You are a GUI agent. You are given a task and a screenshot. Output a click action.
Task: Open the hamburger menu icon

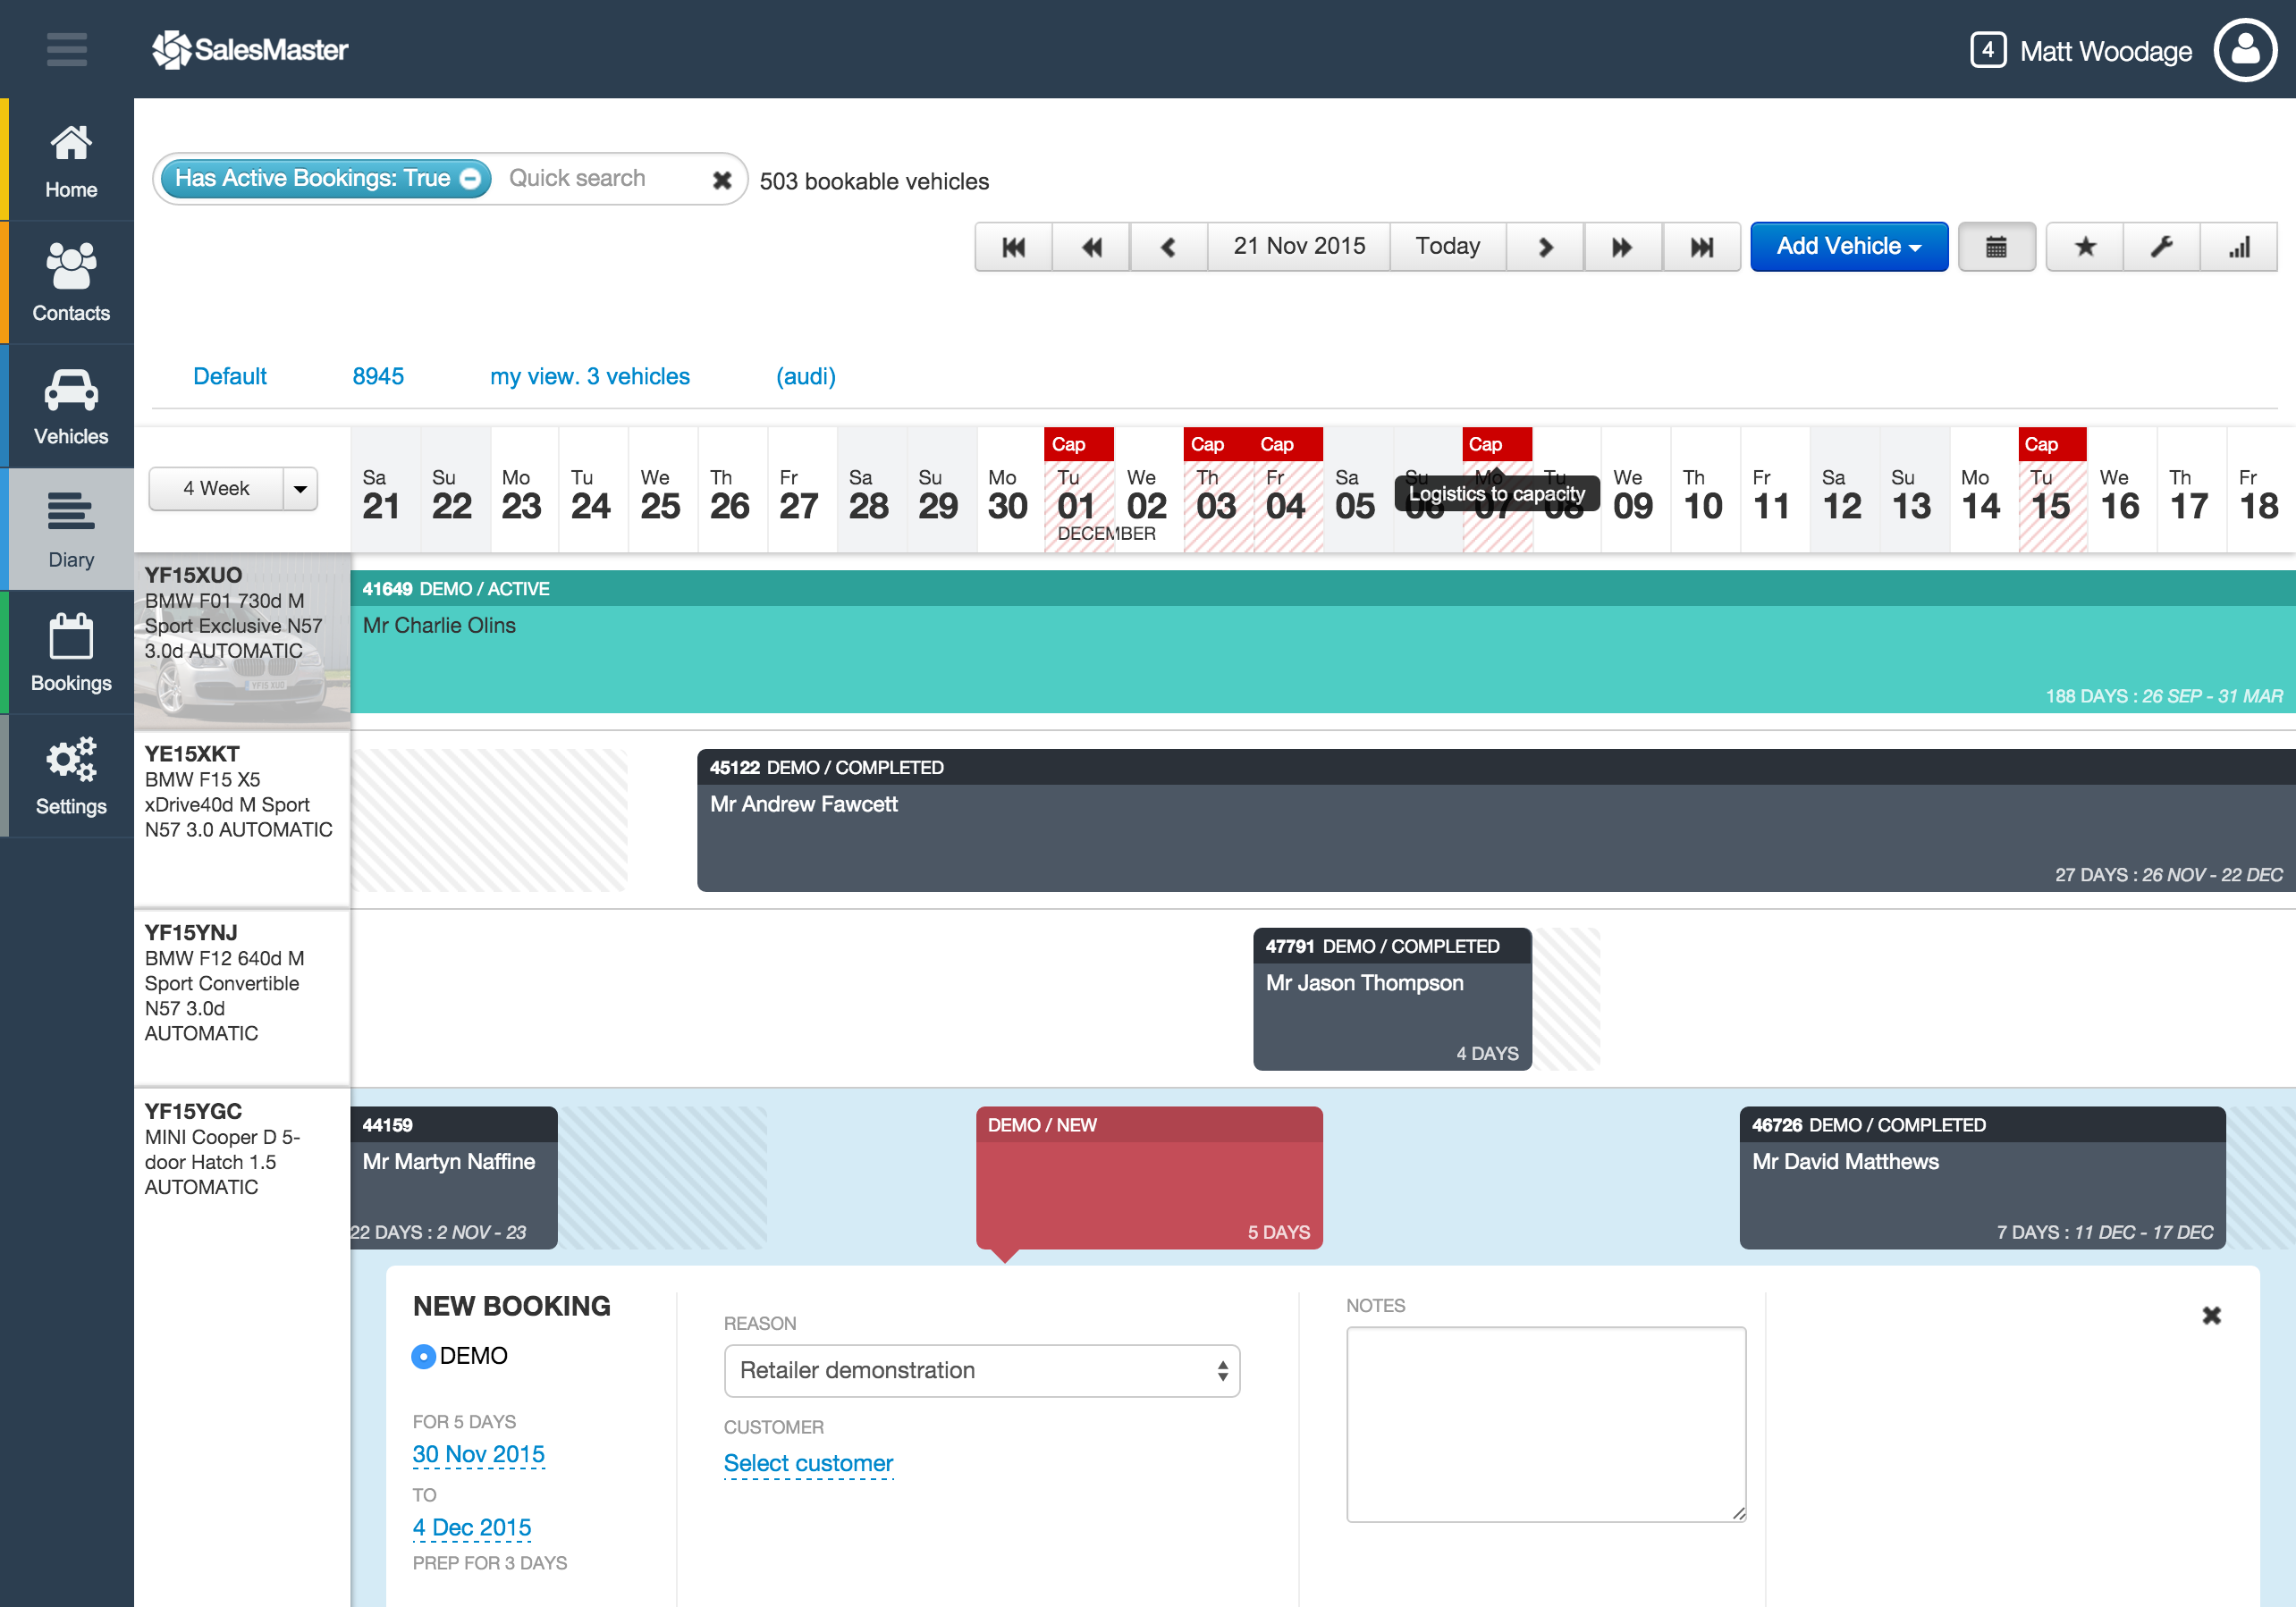(x=66, y=49)
